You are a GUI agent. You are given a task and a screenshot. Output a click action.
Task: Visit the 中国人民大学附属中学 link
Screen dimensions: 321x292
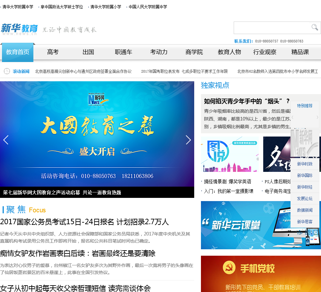tap(148, 7)
